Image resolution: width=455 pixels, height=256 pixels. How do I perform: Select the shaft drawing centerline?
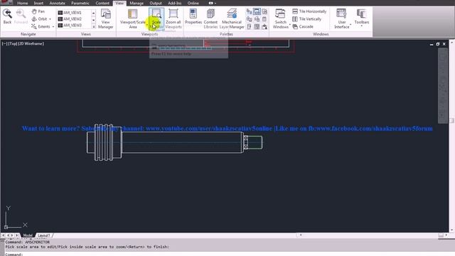[x=174, y=142]
